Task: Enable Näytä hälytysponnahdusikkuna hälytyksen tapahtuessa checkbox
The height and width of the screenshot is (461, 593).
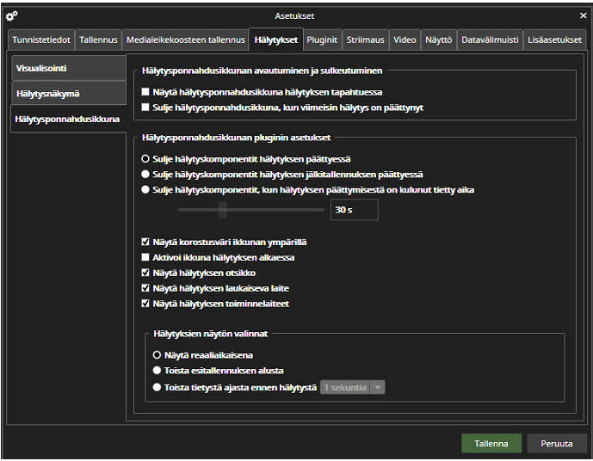Action: pos(145,92)
